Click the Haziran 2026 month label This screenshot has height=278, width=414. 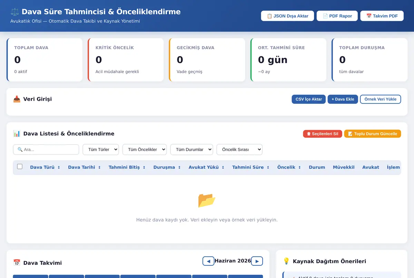pos(233,261)
